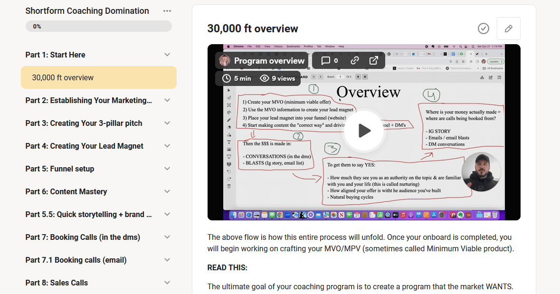Click the Program overview video title

pyautogui.click(x=269, y=61)
